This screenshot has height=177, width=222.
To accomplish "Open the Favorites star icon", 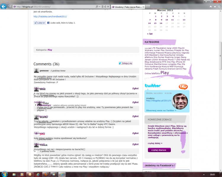I will 215,6.
